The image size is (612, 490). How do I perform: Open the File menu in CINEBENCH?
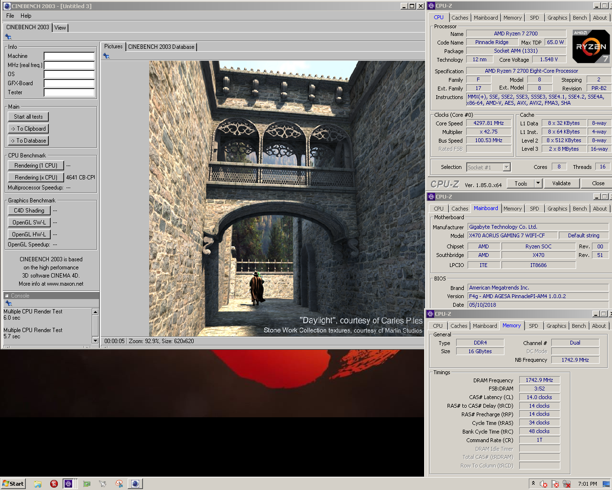(10, 16)
